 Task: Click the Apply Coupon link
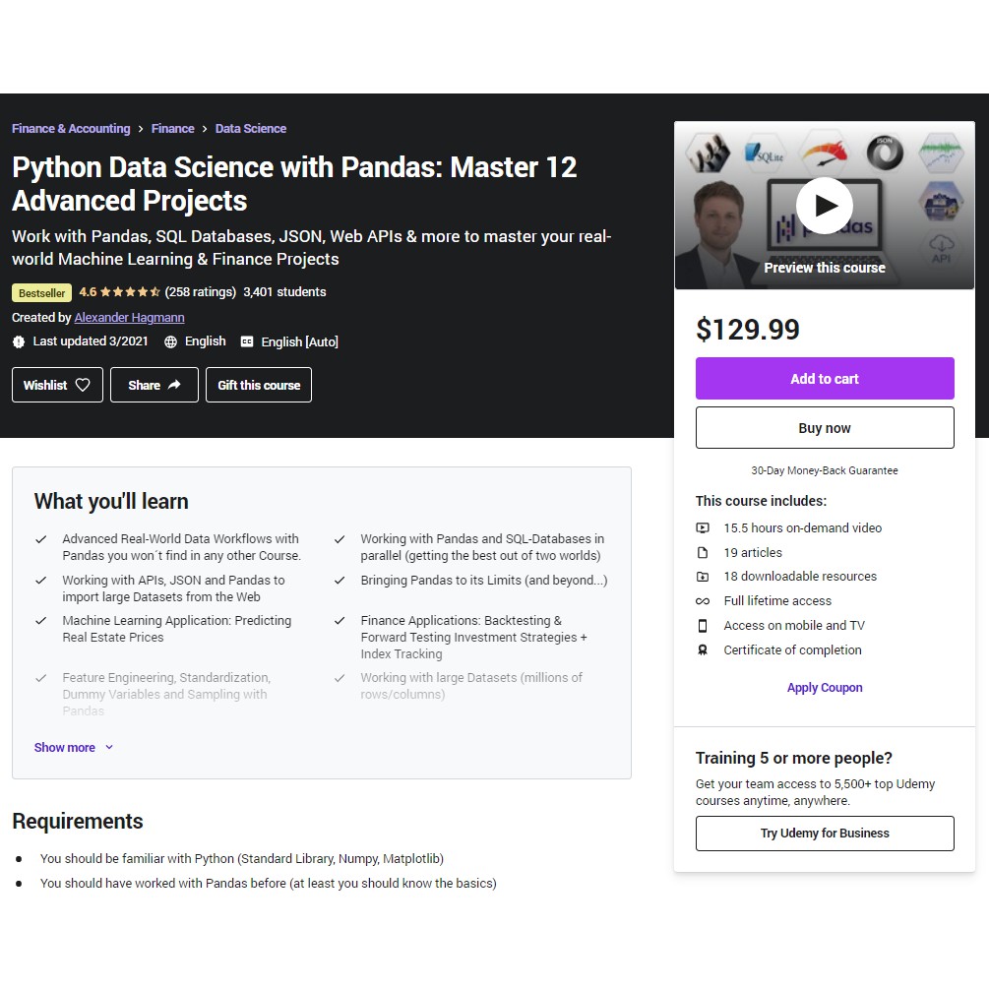825,688
